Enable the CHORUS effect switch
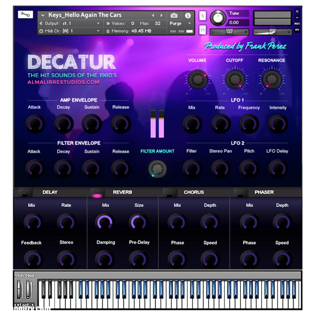 (169, 193)
